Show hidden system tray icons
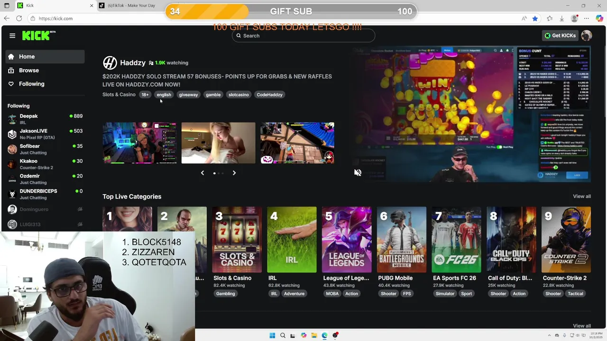This screenshot has width=607, height=341. point(550,335)
